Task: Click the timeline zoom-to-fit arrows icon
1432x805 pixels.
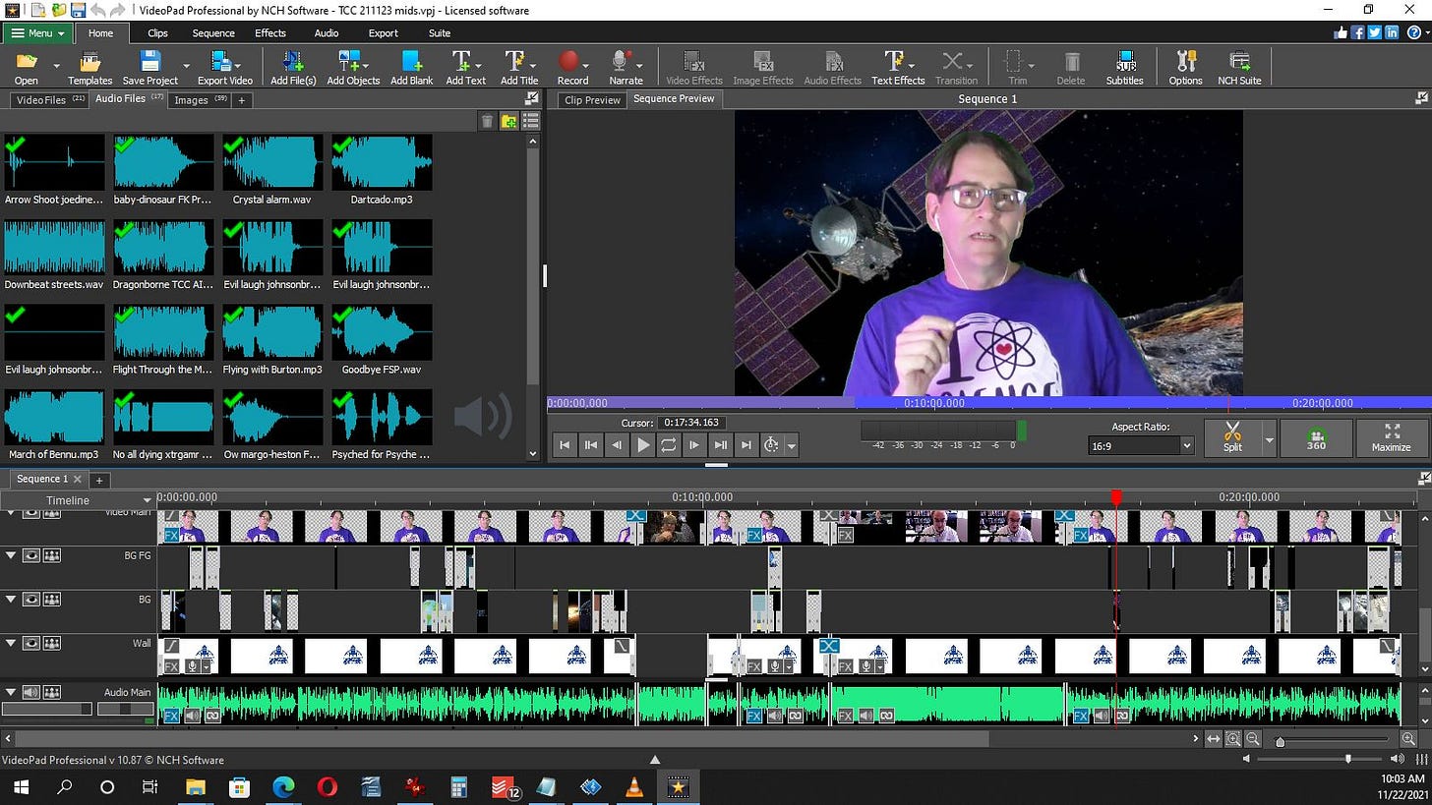Action: (1214, 739)
